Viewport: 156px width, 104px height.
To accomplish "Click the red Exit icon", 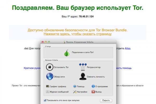I will pos(93,92).
